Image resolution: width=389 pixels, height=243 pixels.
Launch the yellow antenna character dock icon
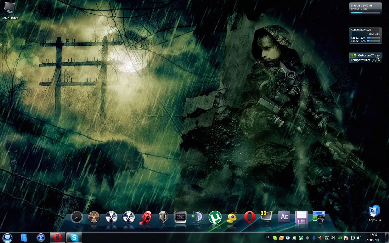(232, 217)
